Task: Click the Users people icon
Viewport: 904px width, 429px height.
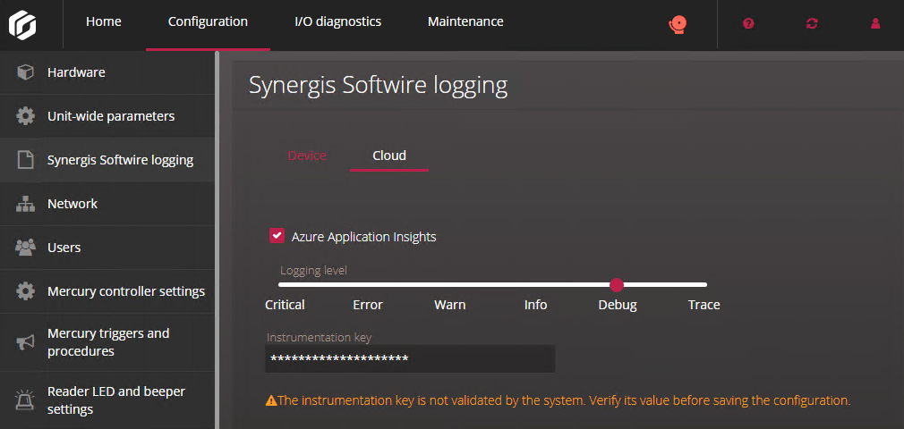Action: pyautogui.click(x=25, y=248)
